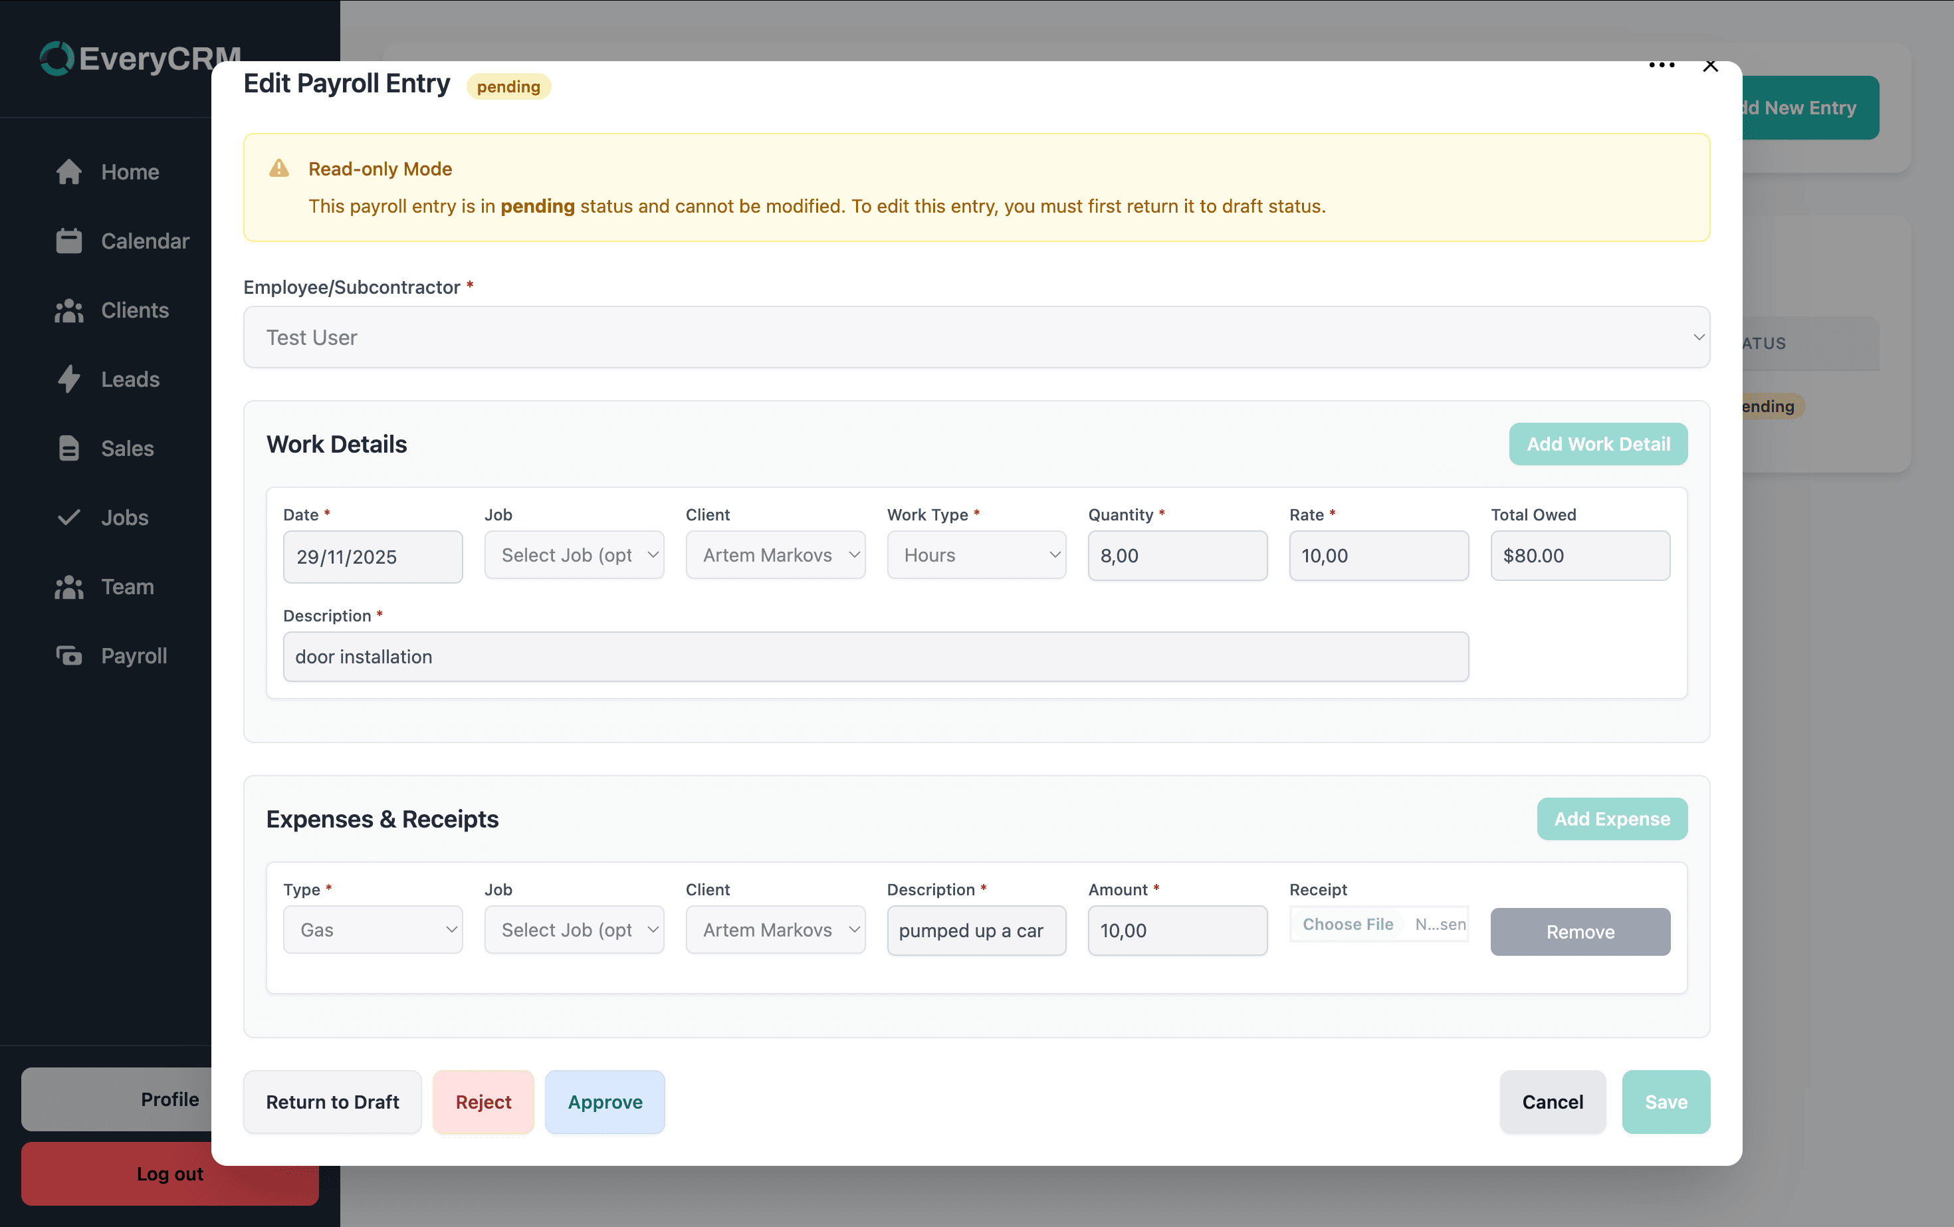Click Add Expense button
The height and width of the screenshot is (1227, 1954).
[x=1612, y=819]
